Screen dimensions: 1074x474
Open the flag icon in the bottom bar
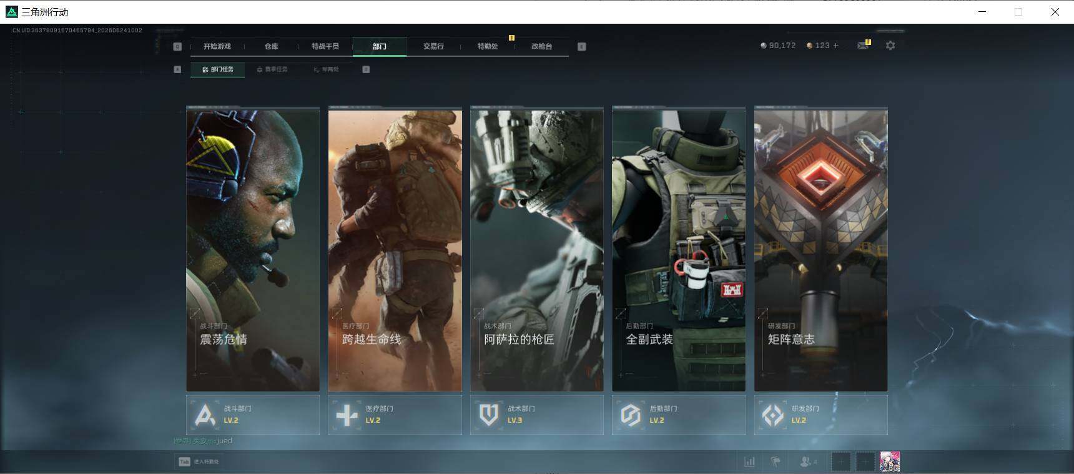(x=776, y=462)
